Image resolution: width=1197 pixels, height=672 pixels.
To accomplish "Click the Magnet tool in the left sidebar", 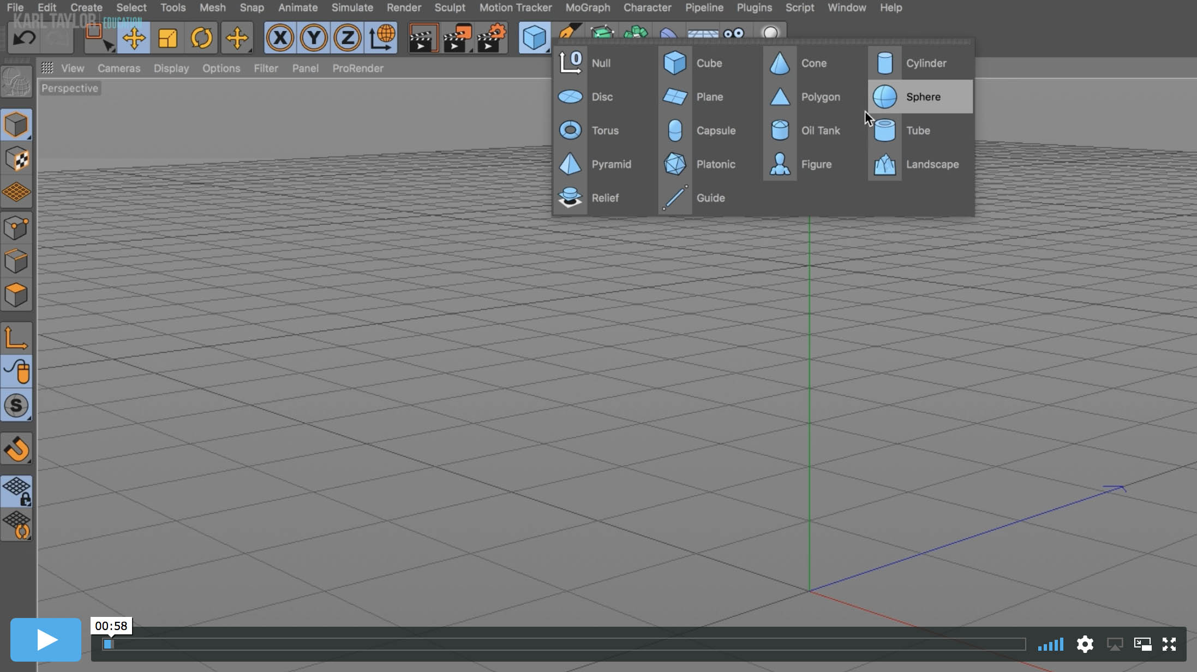I will (x=16, y=448).
